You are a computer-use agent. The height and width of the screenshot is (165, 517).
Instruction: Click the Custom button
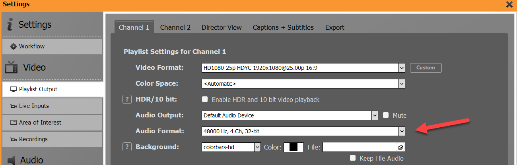click(426, 68)
